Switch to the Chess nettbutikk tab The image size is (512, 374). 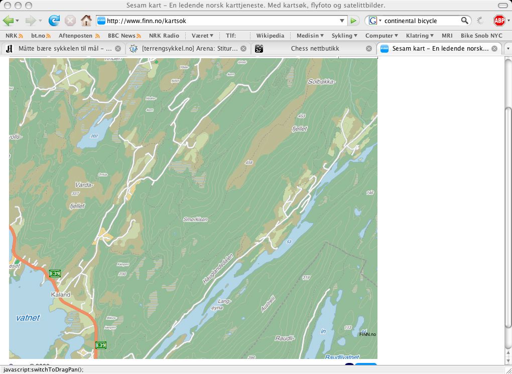(315, 49)
